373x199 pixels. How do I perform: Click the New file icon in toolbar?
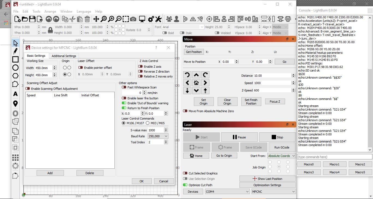17,19
